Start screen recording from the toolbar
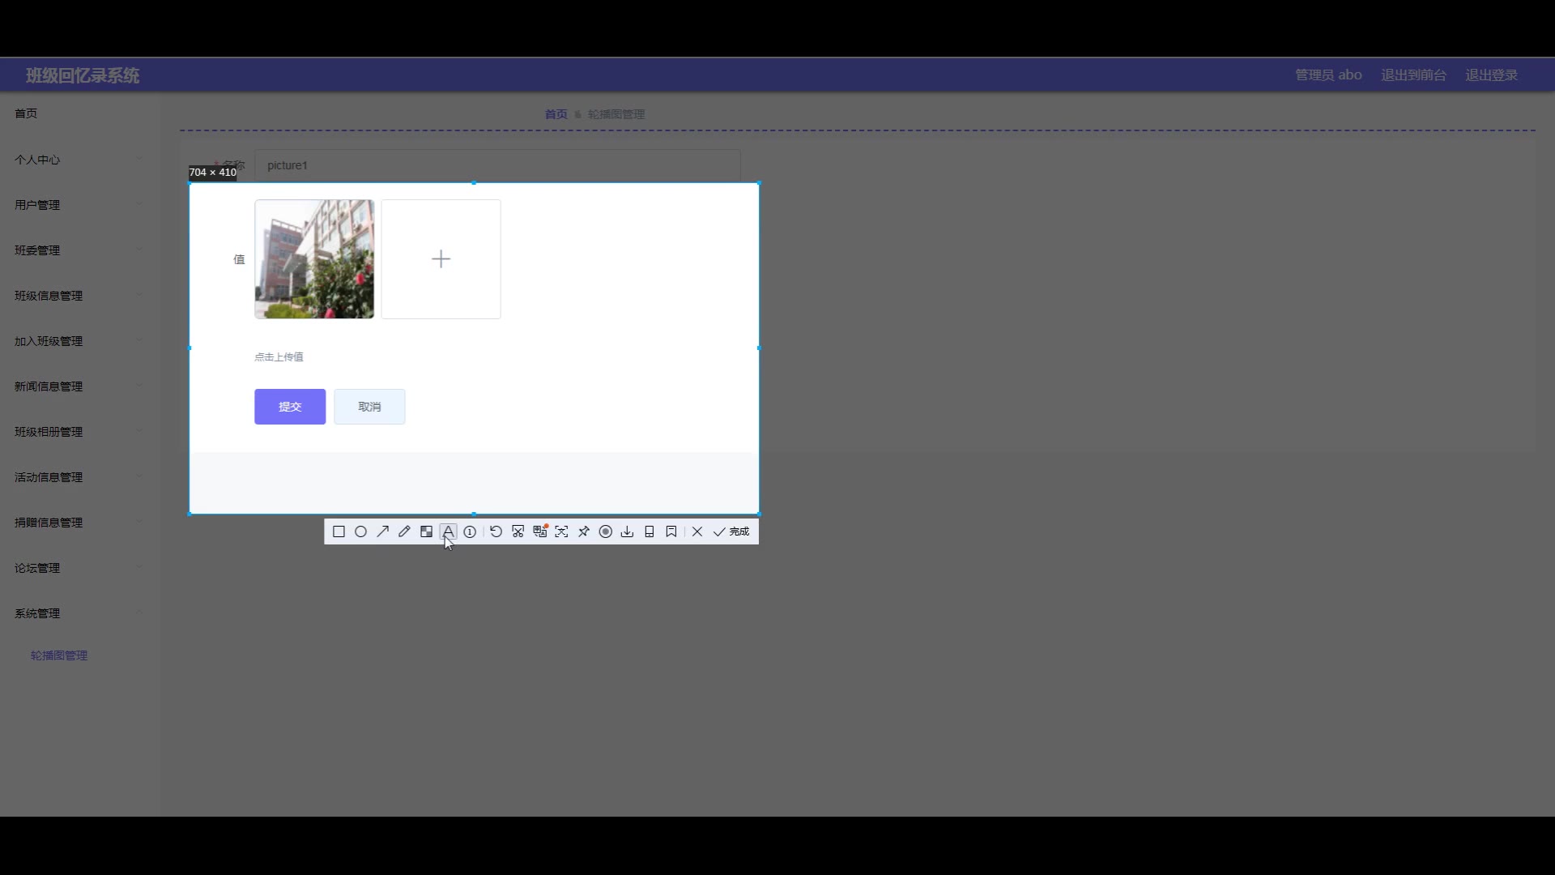The height and width of the screenshot is (875, 1555). [605, 531]
